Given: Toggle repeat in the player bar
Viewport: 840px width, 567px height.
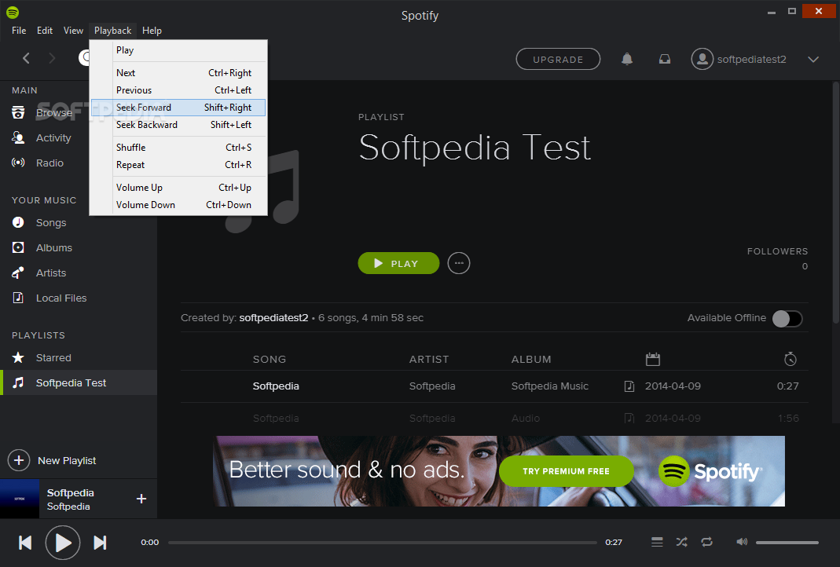Looking at the screenshot, I should click(706, 542).
